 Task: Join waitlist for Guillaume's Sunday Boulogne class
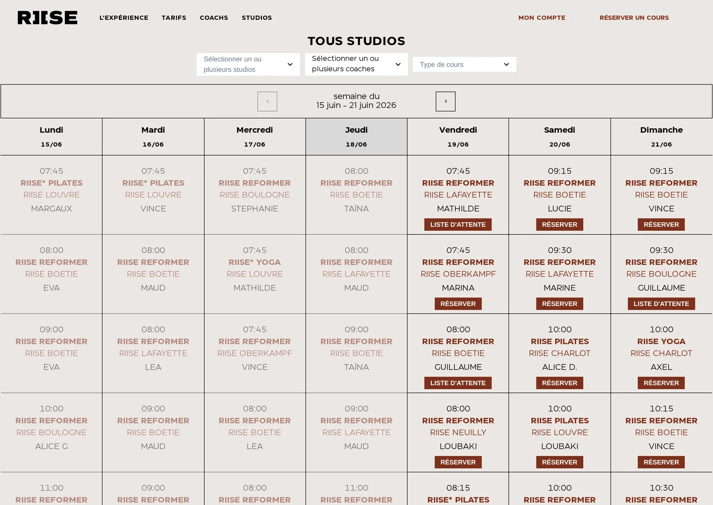point(662,304)
